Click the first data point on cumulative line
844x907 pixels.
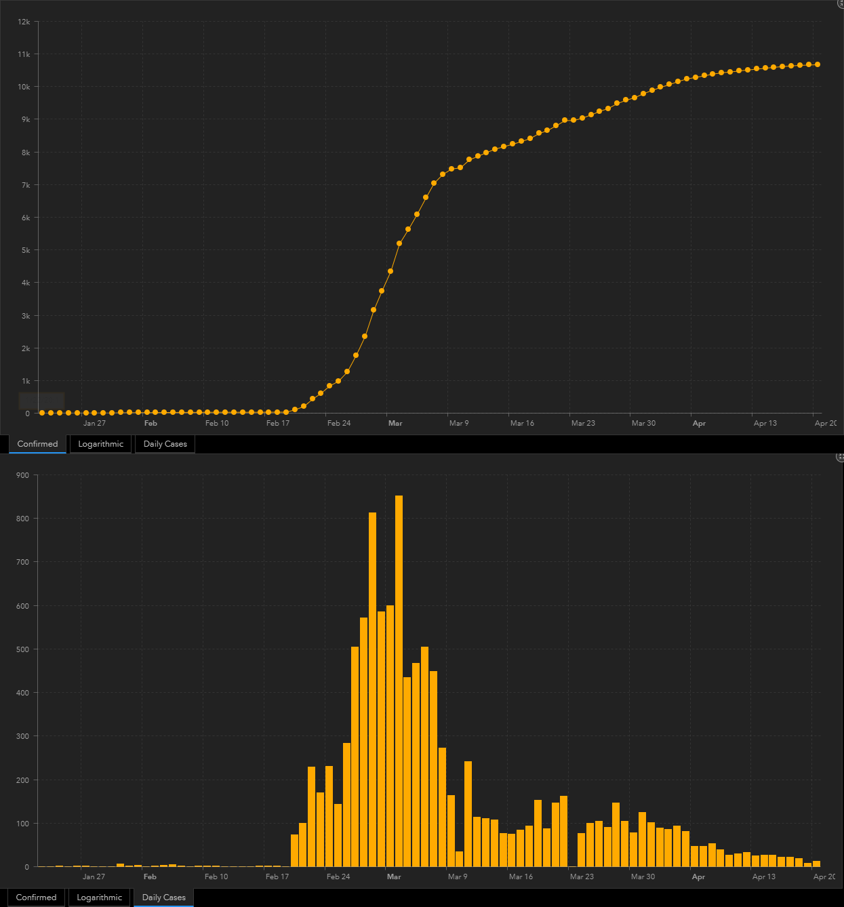(x=42, y=413)
